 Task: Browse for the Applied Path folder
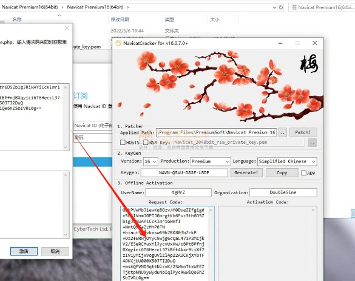(x=282, y=133)
